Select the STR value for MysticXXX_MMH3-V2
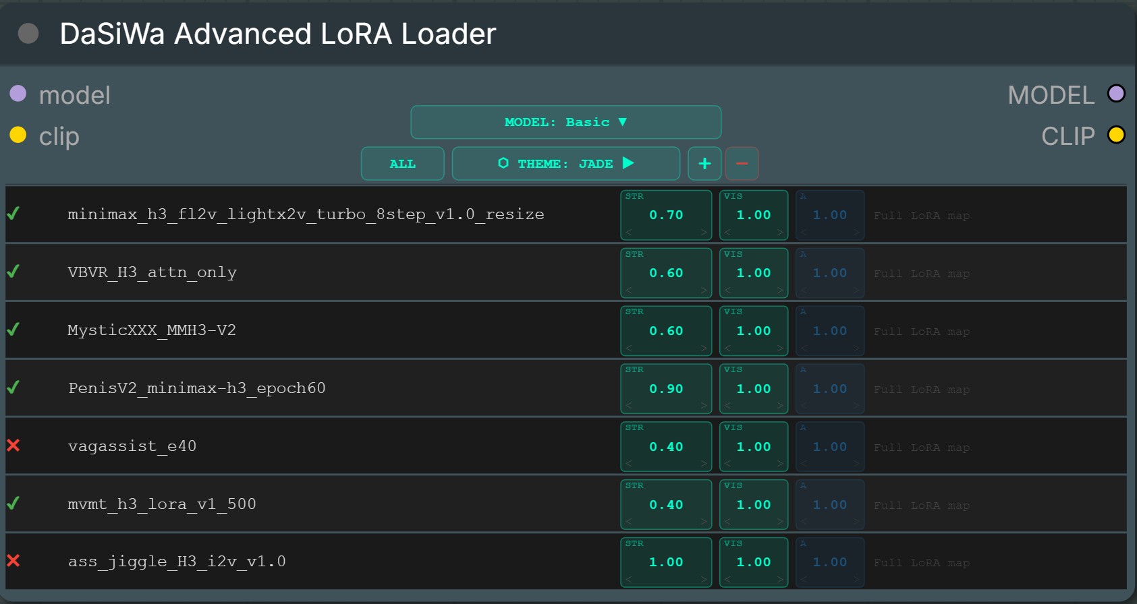This screenshot has width=1137, height=604. (x=666, y=331)
